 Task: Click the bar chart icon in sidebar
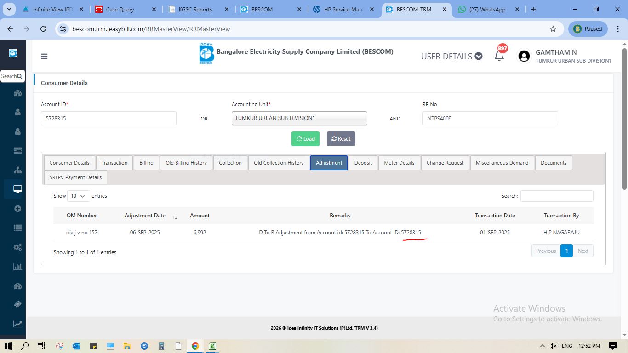(x=18, y=266)
